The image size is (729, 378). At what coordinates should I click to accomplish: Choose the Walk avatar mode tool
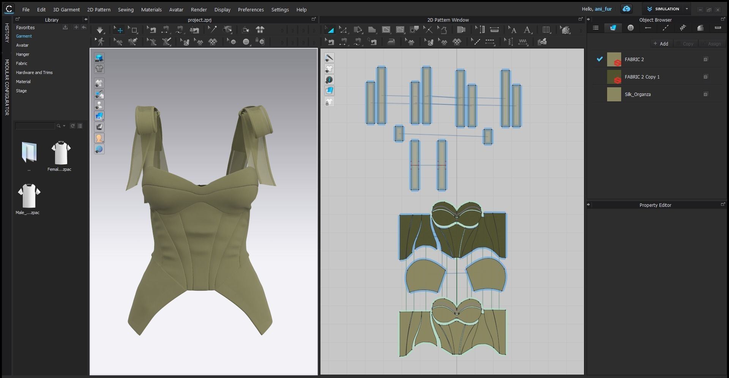[x=101, y=42]
